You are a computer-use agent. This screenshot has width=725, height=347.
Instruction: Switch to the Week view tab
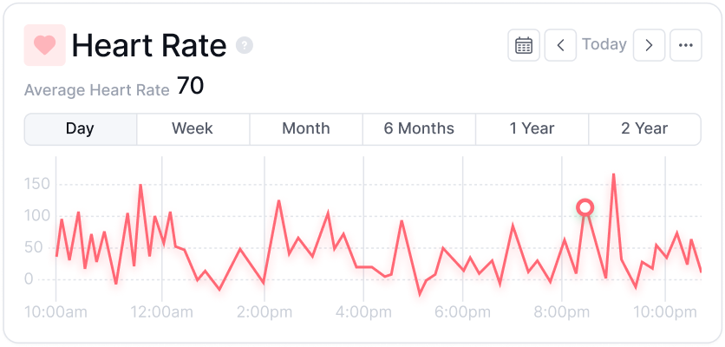(193, 128)
